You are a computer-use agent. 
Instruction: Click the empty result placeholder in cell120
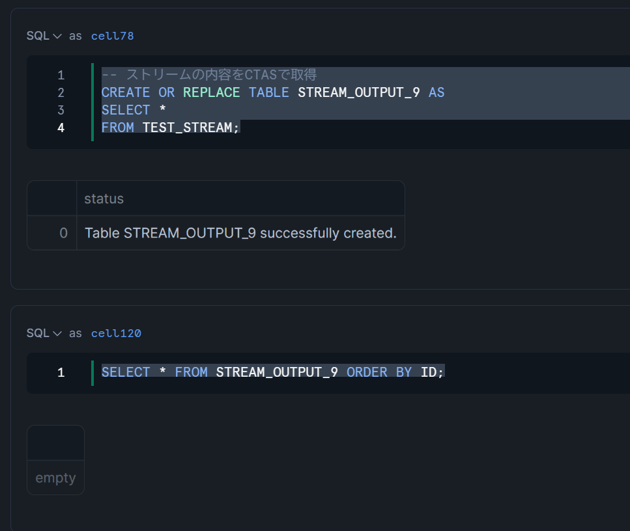[55, 478]
